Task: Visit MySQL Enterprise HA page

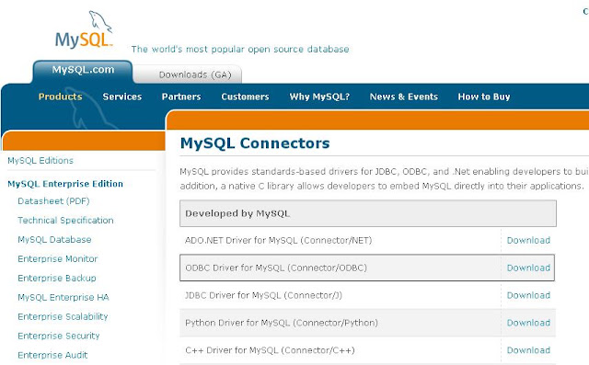Action: click(x=64, y=298)
